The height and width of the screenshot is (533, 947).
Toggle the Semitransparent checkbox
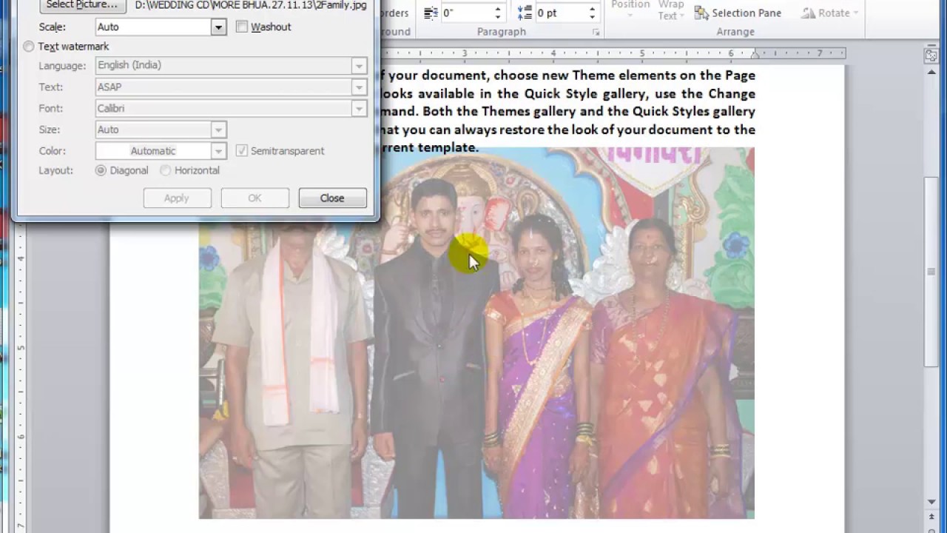tap(242, 151)
